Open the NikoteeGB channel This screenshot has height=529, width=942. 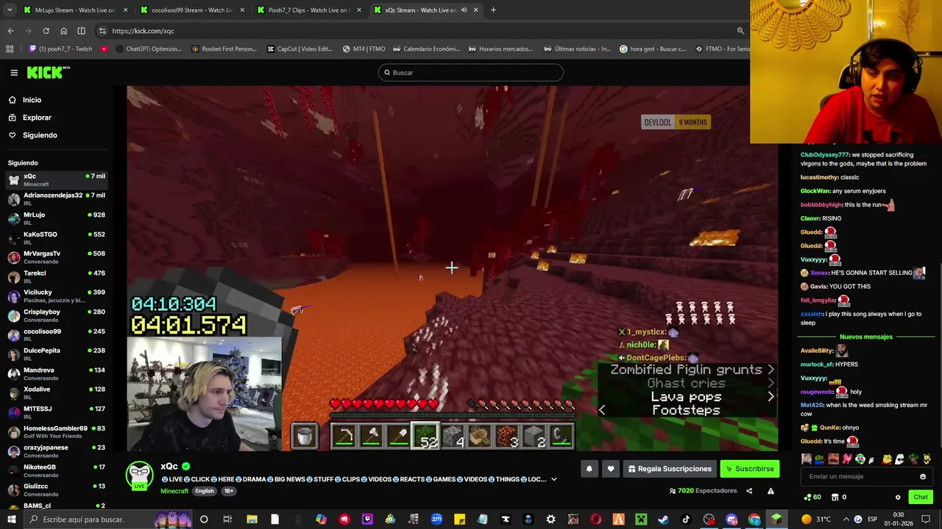pos(56,470)
